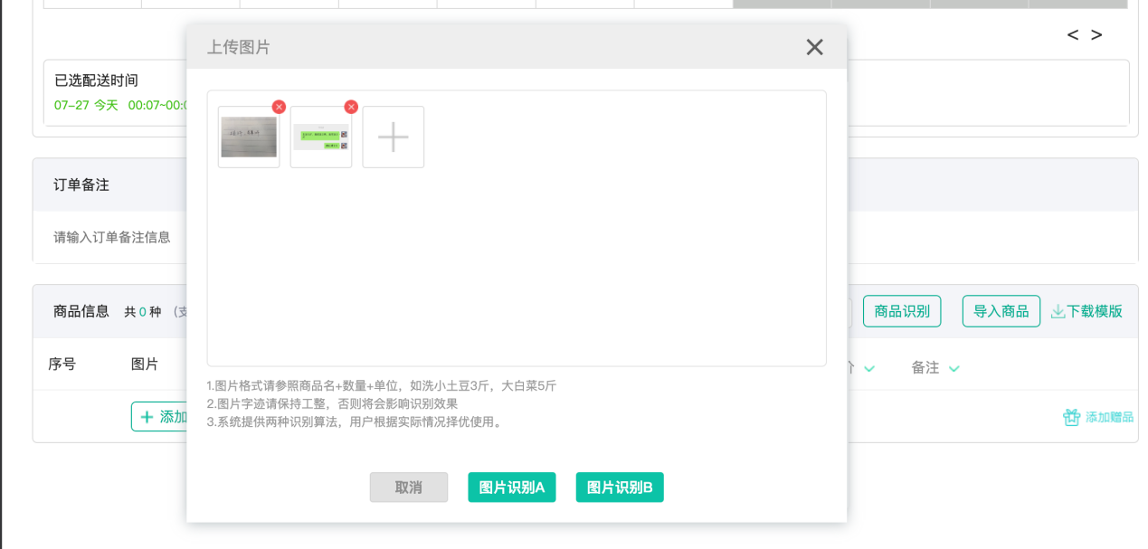Click the 下载模版 link

coord(1093,310)
